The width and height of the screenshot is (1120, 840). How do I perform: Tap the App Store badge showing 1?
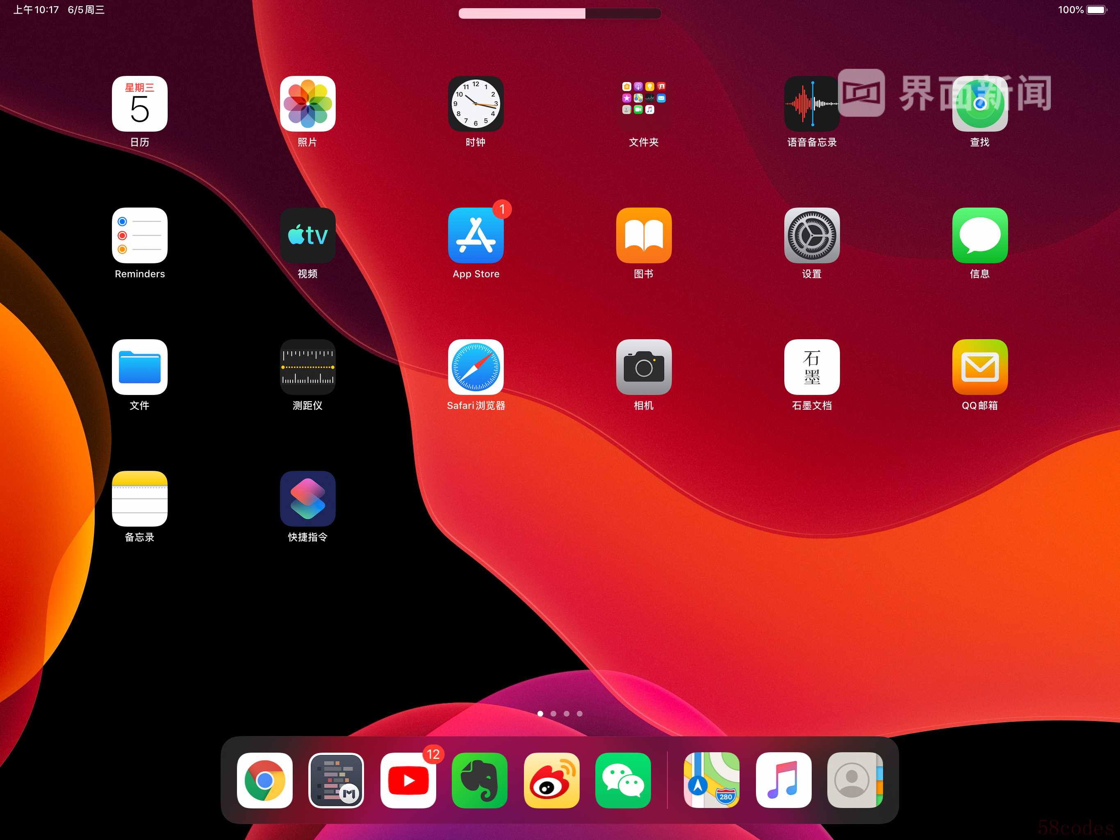[502, 209]
